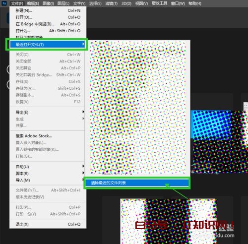Expand the 脚本(R) submenu
The image size is (248, 244).
pos(48,174)
